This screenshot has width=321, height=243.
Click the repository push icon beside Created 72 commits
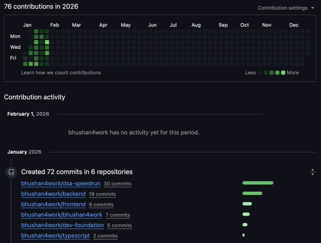point(11,172)
